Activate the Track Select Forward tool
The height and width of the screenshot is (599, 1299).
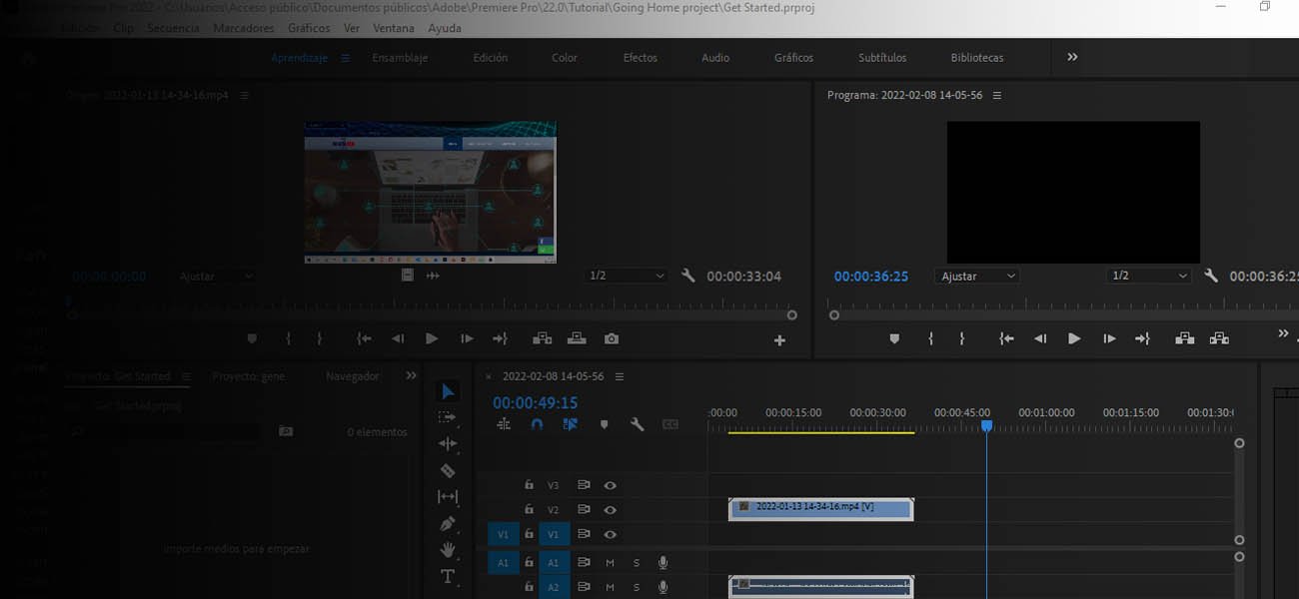tap(448, 417)
